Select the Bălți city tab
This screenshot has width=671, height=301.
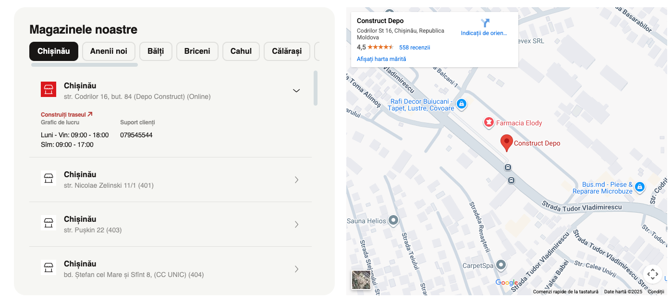click(156, 51)
